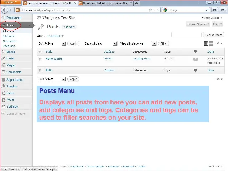Open the Hello world! post link

pos(54,59)
